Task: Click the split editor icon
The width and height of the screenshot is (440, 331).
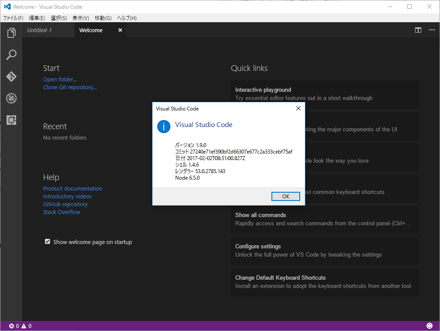Action: [x=418, y=30]
